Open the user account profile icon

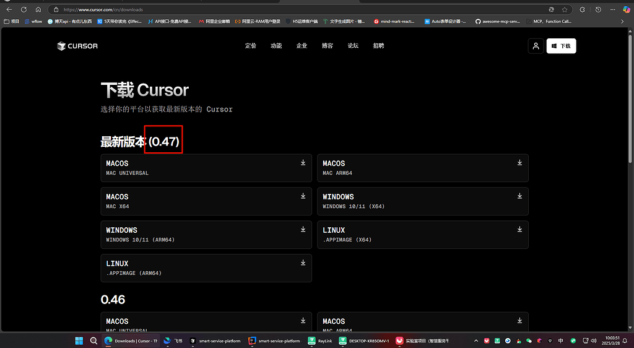coord(536,46)
